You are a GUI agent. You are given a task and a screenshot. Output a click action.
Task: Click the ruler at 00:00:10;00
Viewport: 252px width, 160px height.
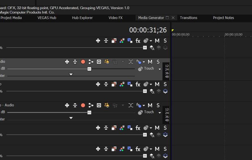[233, 34]
